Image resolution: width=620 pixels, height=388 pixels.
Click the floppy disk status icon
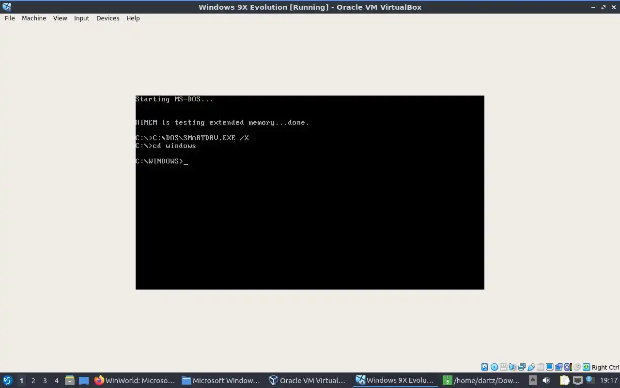(504, 367)
